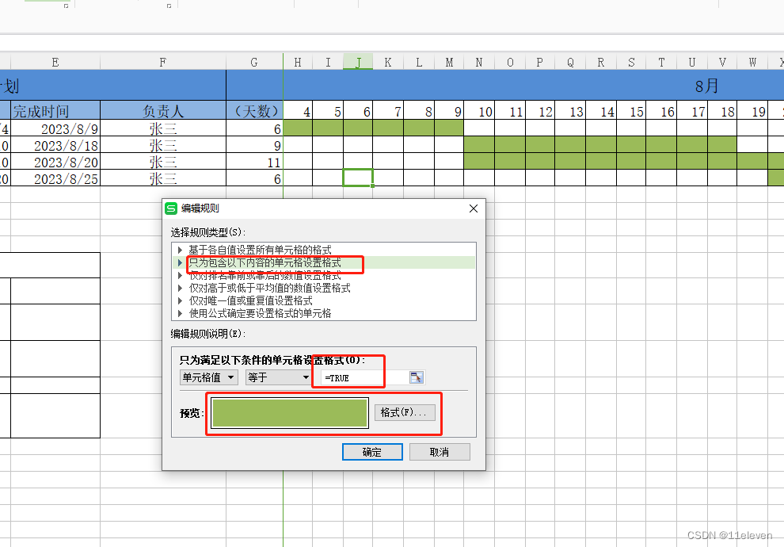
Task: Click the 格式(F)... button
Action: [405, 412]
